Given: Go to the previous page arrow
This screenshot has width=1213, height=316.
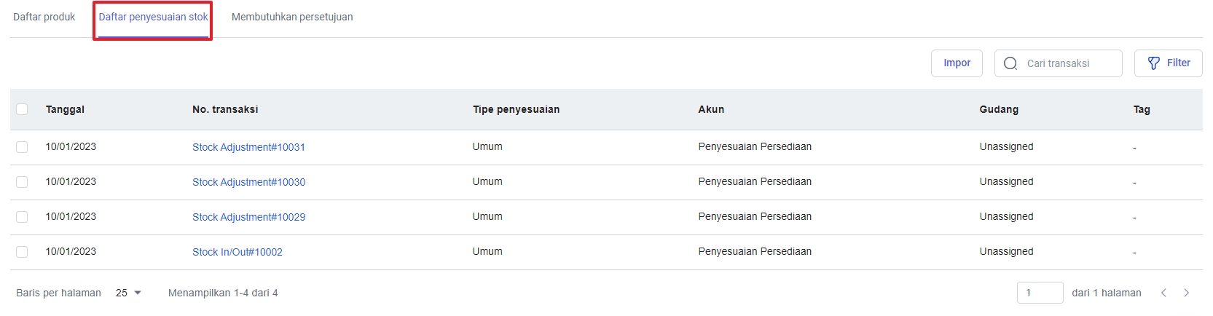Looking at the screenshot, I should (x=1163, y=293).
